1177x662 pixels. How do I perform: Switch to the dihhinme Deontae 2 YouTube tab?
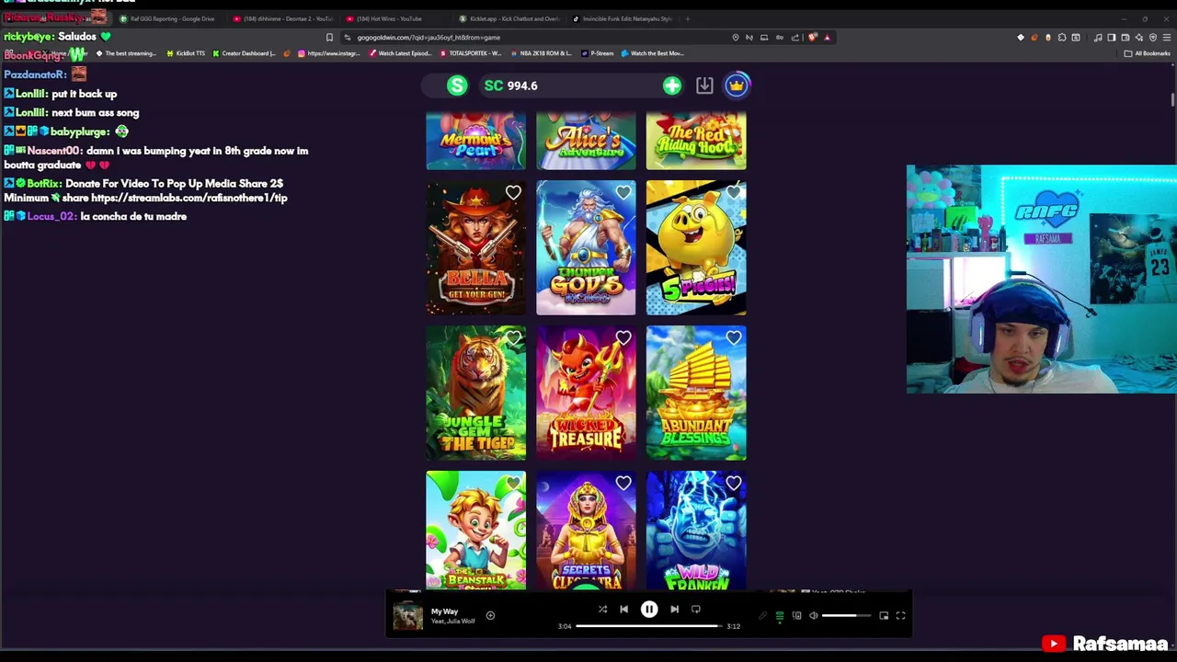[283, 18]
